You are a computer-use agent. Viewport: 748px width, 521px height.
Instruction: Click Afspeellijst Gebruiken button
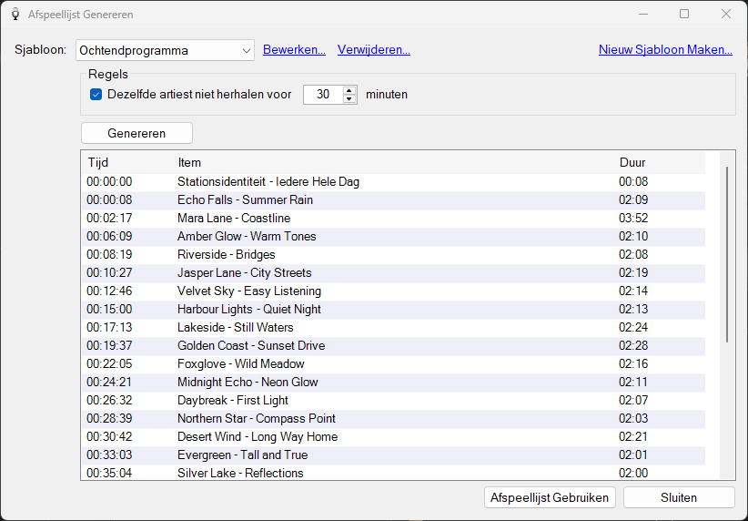[550, 497]
